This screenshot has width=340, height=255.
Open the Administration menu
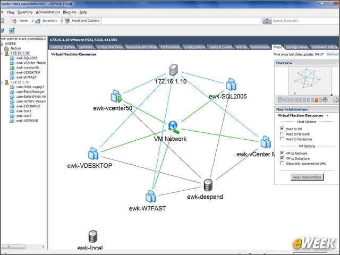pos(48,12)
